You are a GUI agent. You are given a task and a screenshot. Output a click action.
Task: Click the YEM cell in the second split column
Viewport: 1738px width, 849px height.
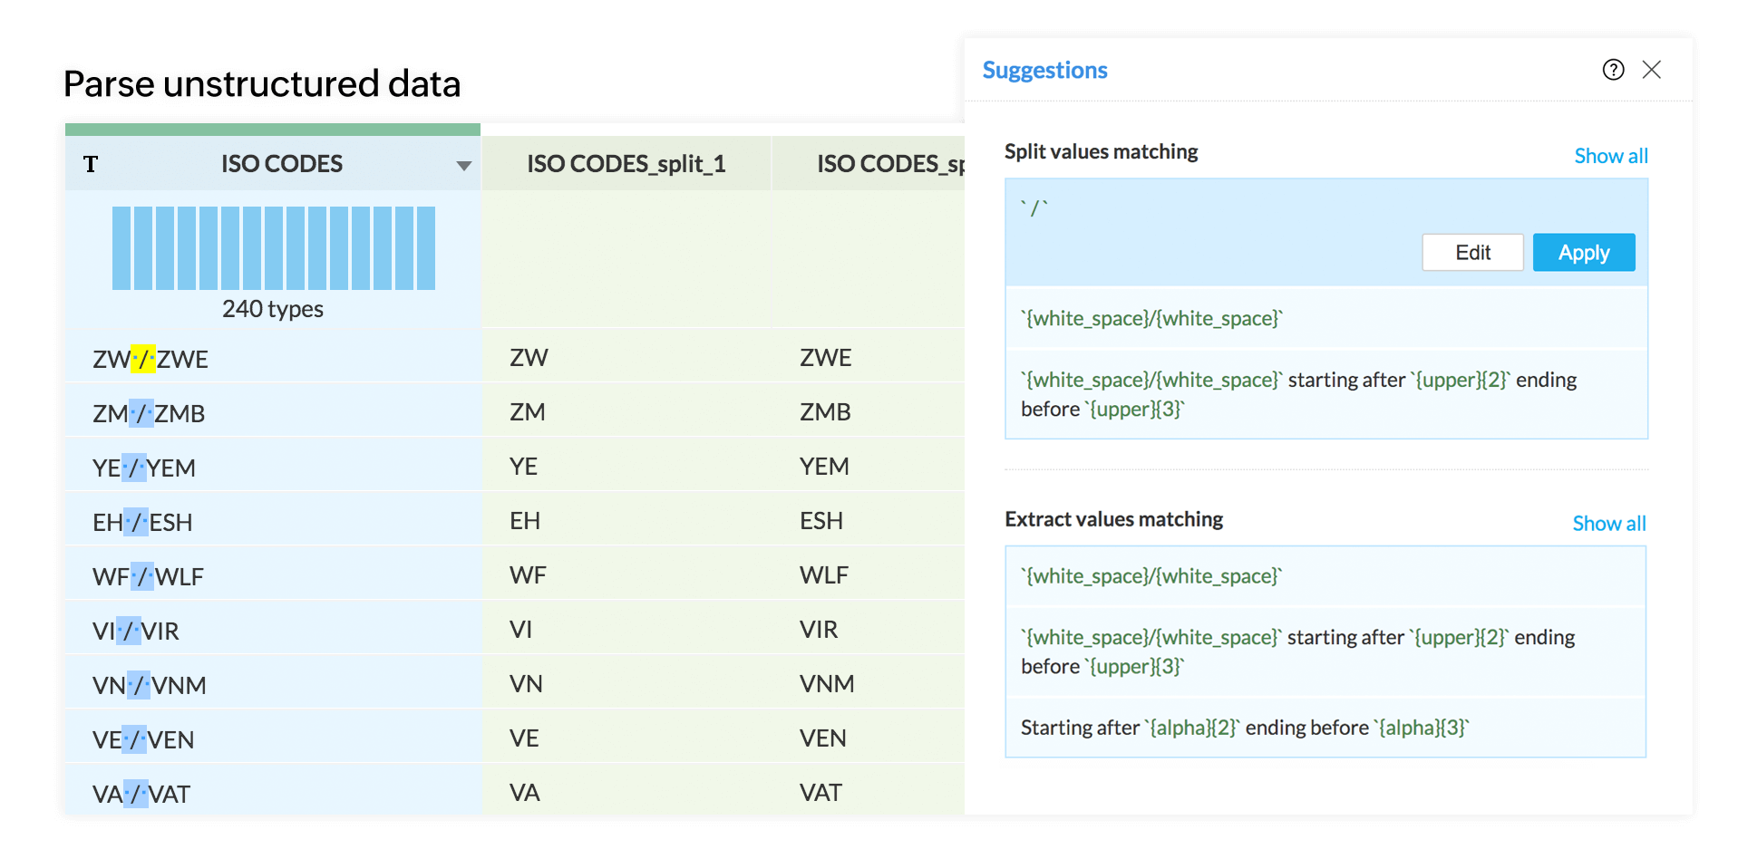[x=823, y=467]
